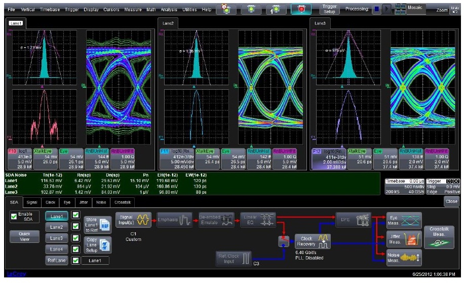The width and height of the screenshot is (464, 283).
Task: Open the Crosstalk Meas. block
Action: (x=439, y=236)
